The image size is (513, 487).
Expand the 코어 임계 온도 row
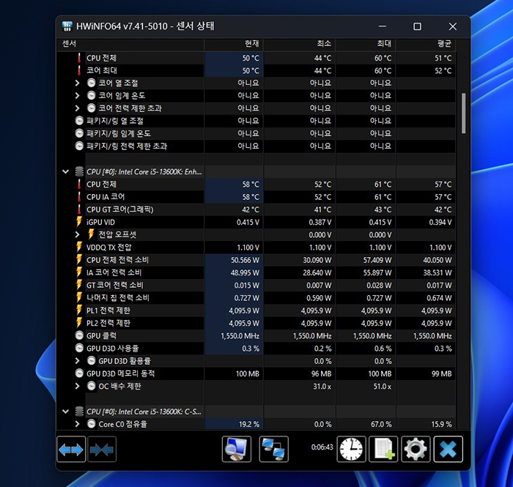[x=78, y=95]
